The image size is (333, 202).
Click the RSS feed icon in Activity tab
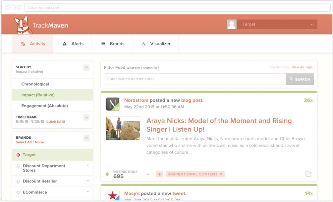tap(23, 44)
